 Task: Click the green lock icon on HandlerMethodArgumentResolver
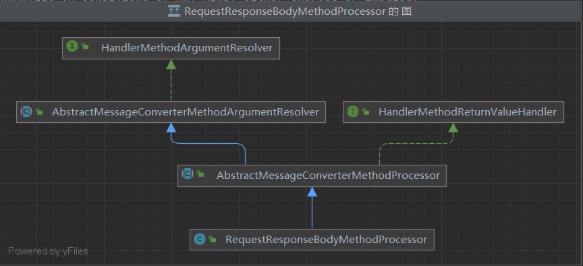pyautogui.click(x=86, y=47)
